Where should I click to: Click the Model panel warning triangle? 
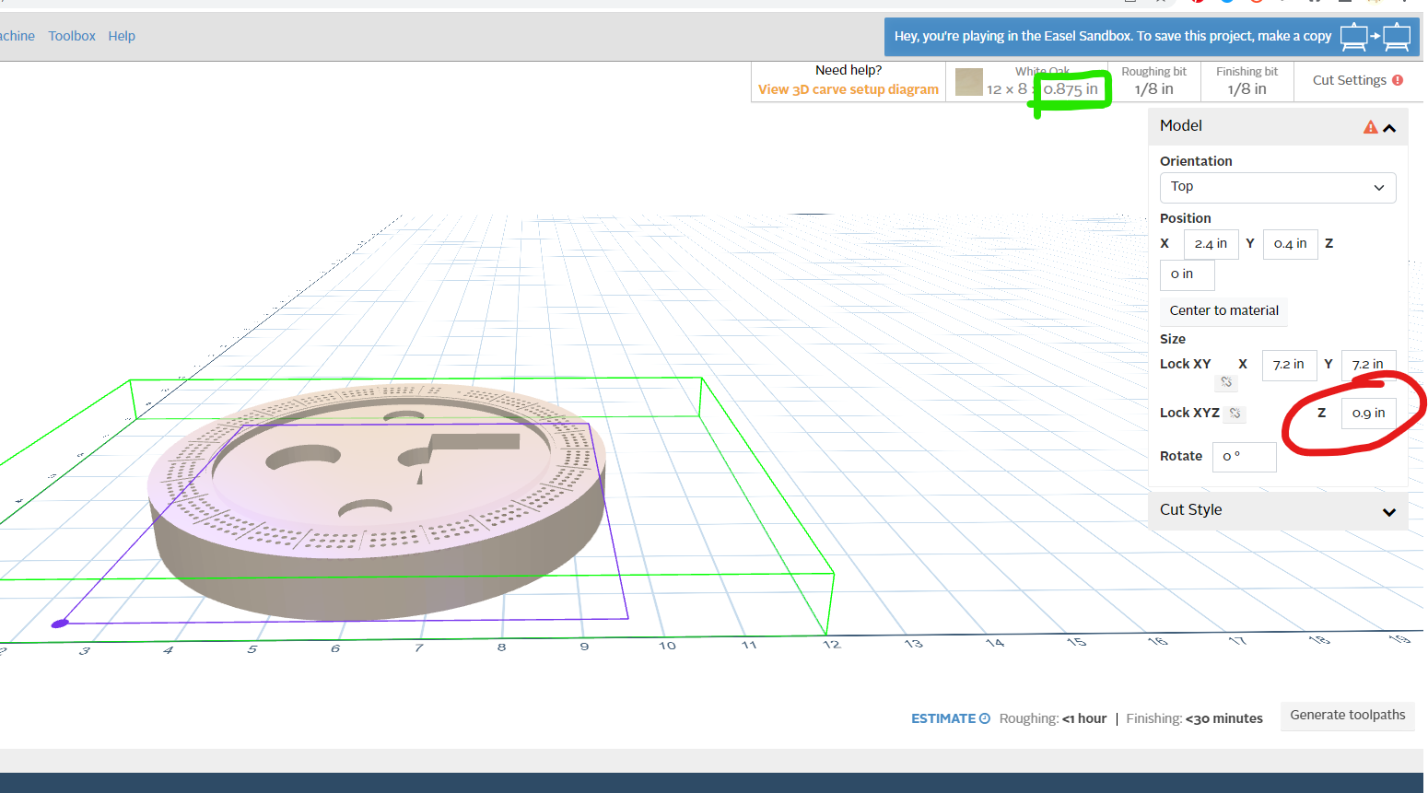tap(1370, 127)
